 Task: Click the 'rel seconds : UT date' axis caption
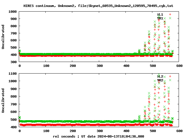click(99, 136)
